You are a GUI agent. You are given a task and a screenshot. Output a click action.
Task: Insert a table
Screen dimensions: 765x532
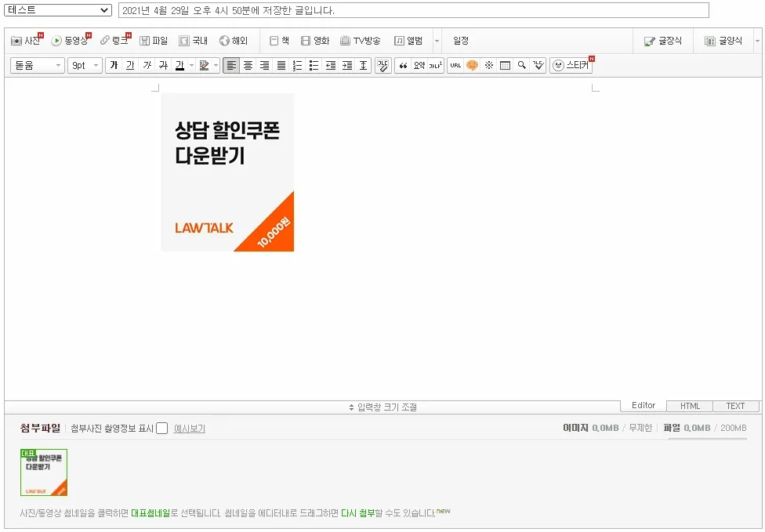pyautogui.click(x=505, y=65)
